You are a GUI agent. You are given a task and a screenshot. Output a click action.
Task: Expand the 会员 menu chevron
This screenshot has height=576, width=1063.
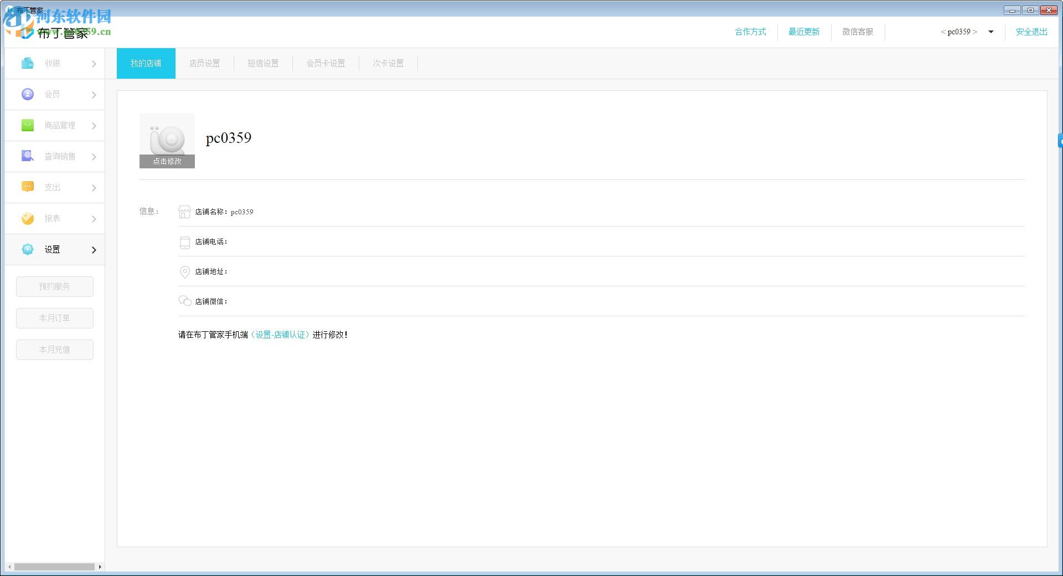(94, 95)
